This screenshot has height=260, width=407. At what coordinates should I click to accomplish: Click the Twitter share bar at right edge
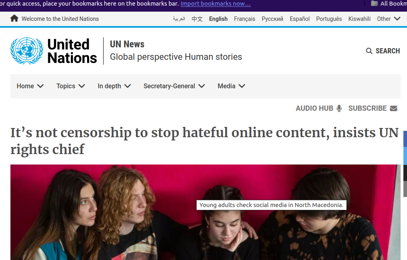coord(405,156)
